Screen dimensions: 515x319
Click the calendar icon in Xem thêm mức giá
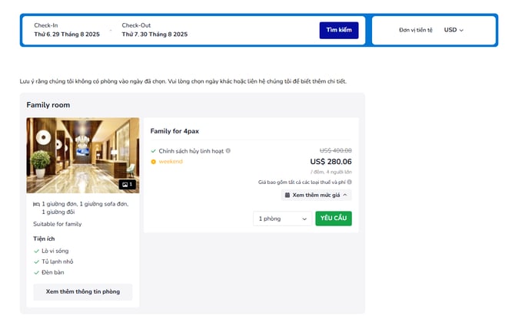click(x=287, y=195)
